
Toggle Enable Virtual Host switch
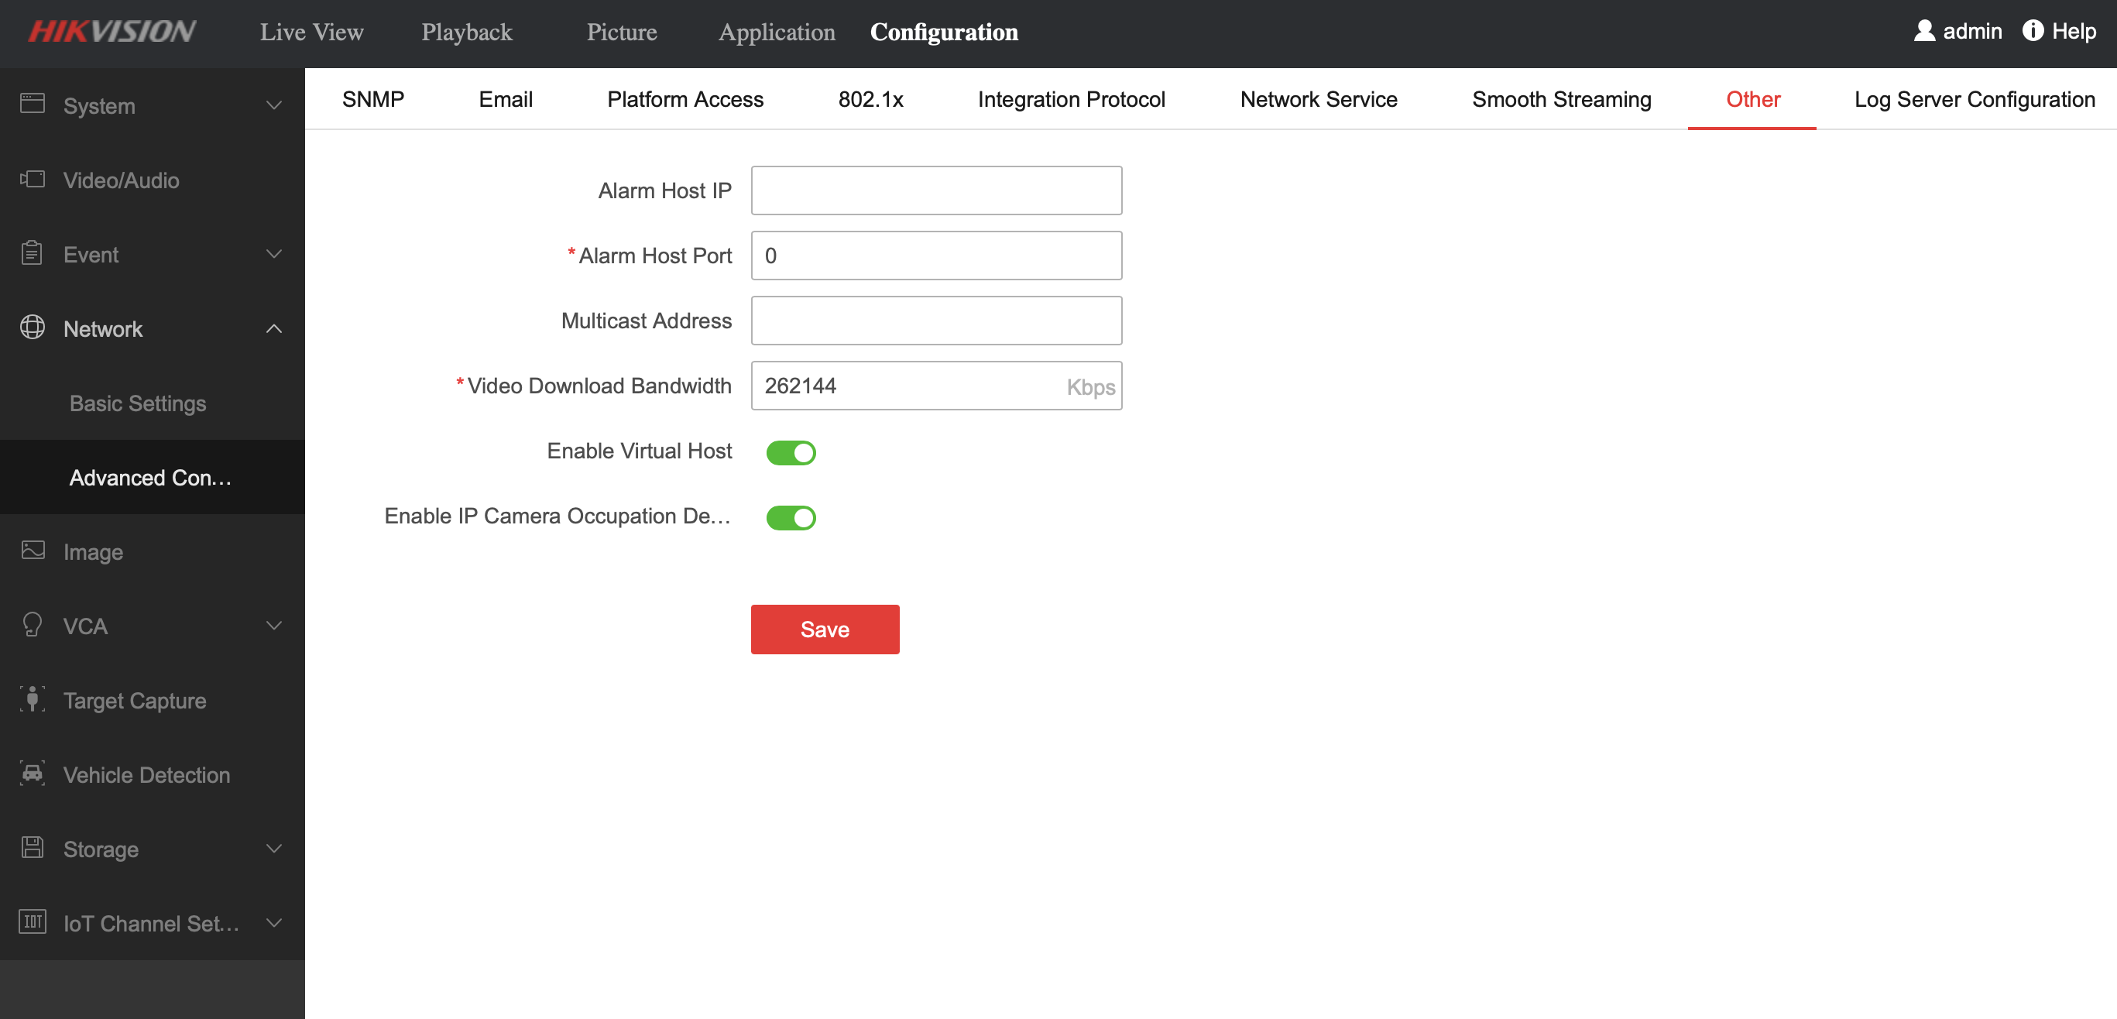(x=791, y=452)
